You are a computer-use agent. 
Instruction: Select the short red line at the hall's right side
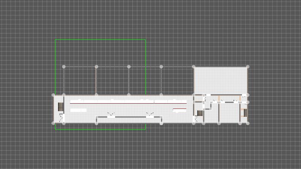tap(179, 109)
